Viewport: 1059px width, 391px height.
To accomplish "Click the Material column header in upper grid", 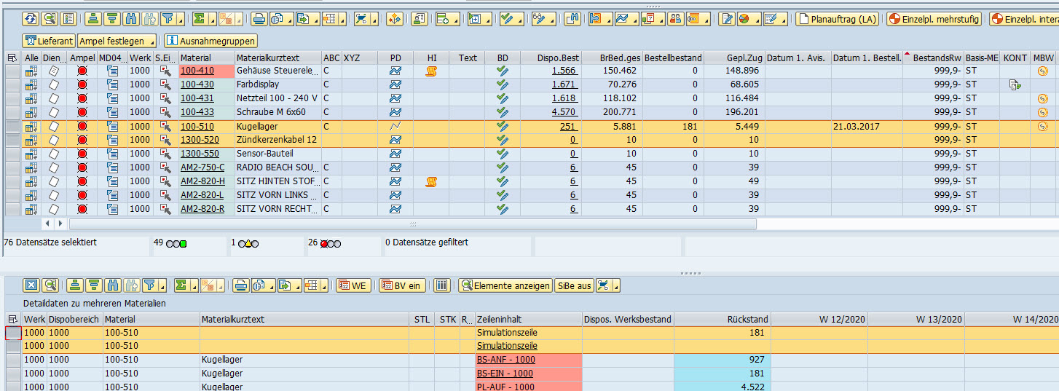I will (205, 58).
